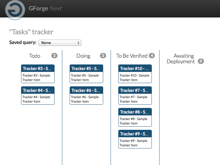Click the GForge Next title text
220x165 pixels.
tap(45, 8)
